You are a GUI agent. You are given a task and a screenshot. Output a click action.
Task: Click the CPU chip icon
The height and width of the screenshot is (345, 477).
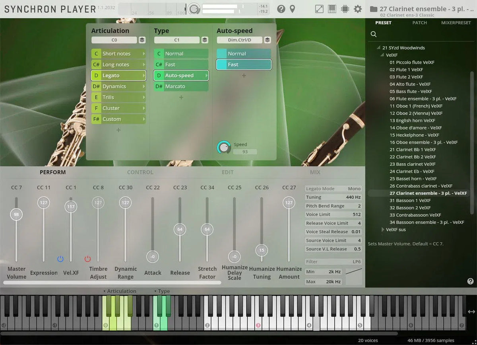click(345, 9)
